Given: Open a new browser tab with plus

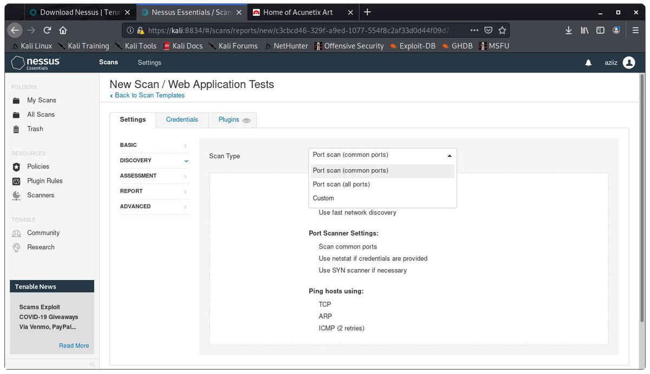Looking at the screenshot, I should 368,12.
